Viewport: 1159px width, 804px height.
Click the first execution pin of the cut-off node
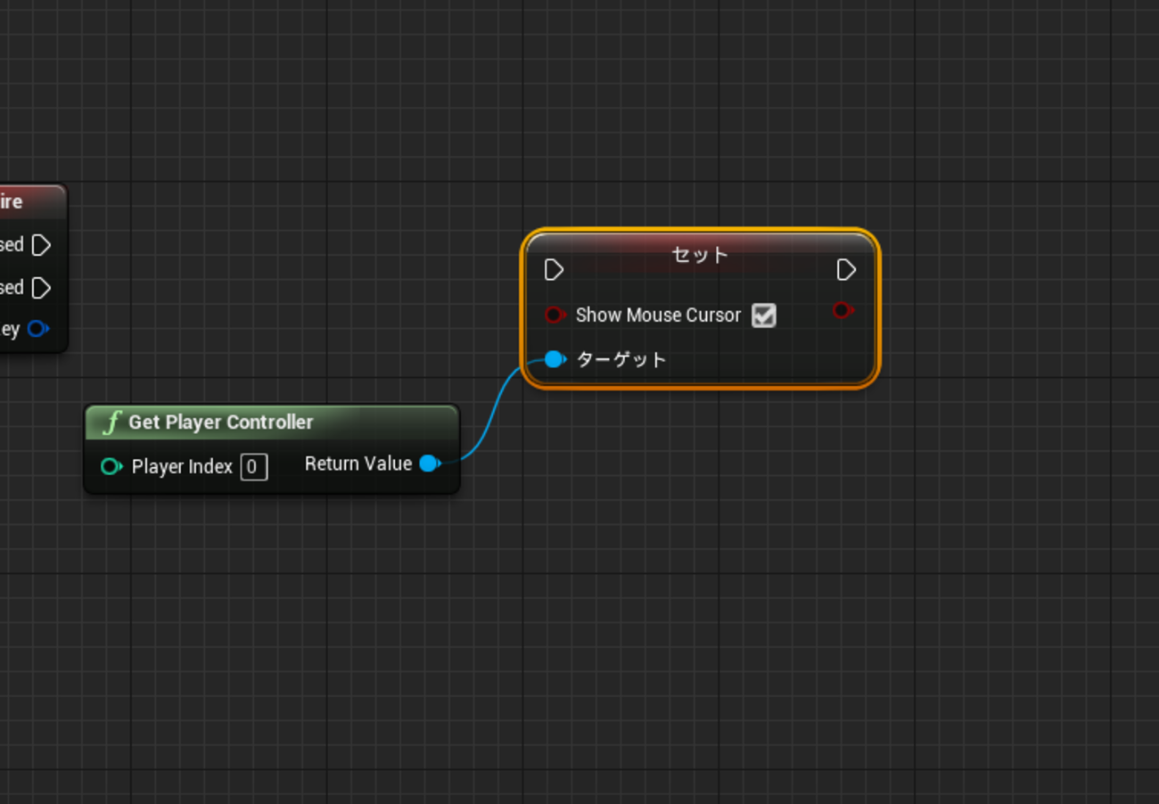tap(41, 245)
